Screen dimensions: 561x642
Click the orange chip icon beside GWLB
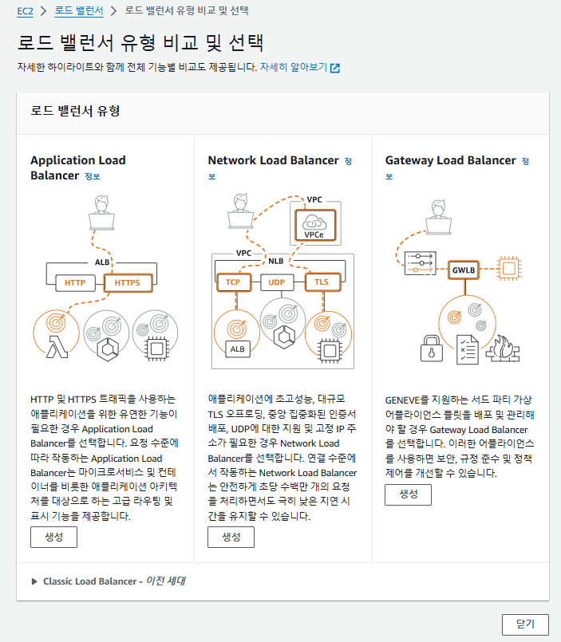click(509, 269)
